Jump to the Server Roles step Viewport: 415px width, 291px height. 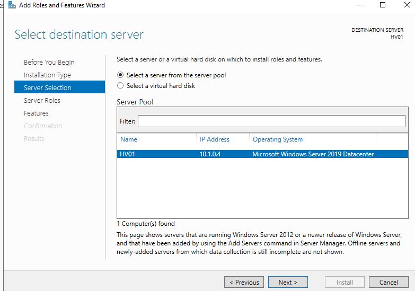[42, 101]
